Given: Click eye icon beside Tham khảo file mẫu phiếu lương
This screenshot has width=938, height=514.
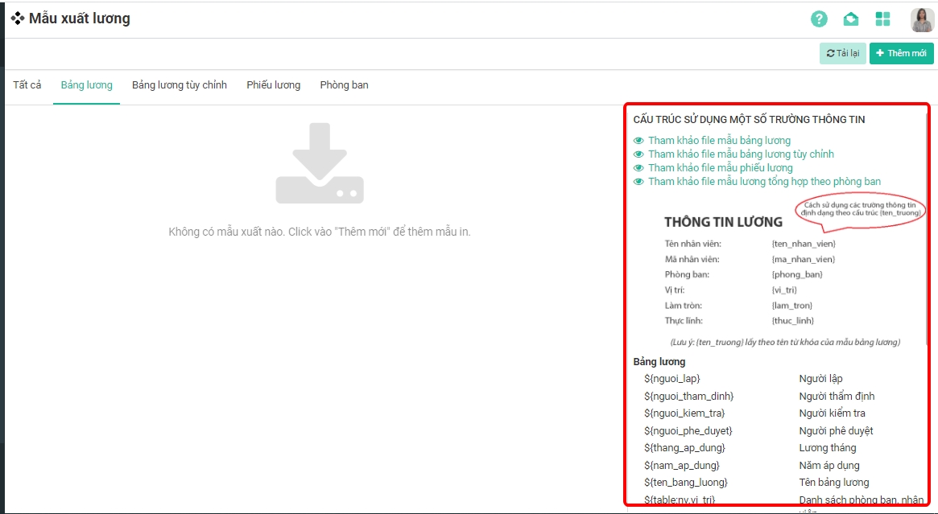Looking at the screenshot, I should pos(639,168).
